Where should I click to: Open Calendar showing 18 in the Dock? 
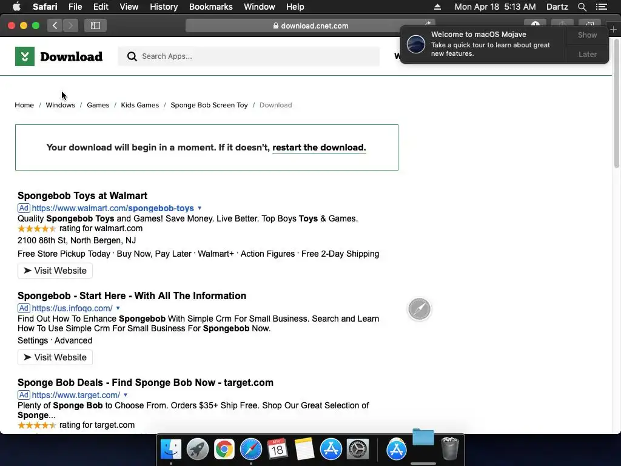point(277,450)
